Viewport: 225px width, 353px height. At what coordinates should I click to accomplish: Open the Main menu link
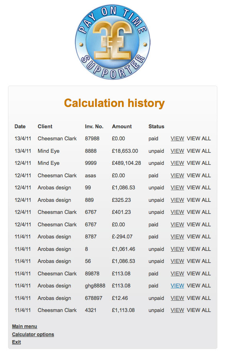coord(24,326)
